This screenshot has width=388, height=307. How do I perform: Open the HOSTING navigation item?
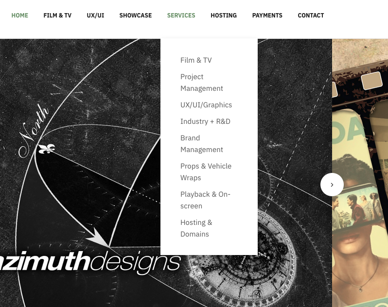(x=224, y=16)
